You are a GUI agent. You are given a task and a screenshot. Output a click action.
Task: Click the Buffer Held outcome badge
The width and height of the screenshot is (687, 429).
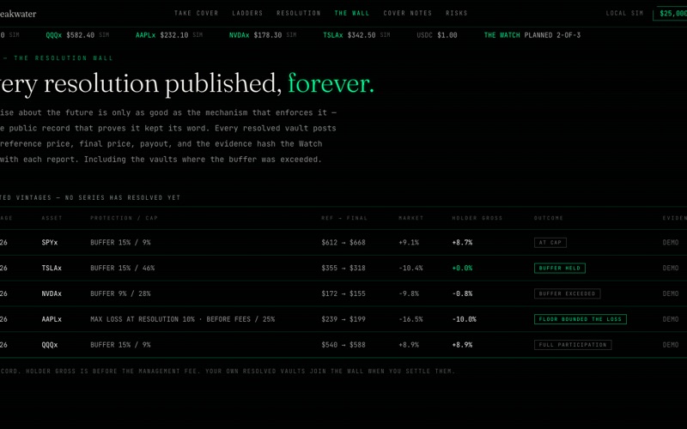click(560, 268)
